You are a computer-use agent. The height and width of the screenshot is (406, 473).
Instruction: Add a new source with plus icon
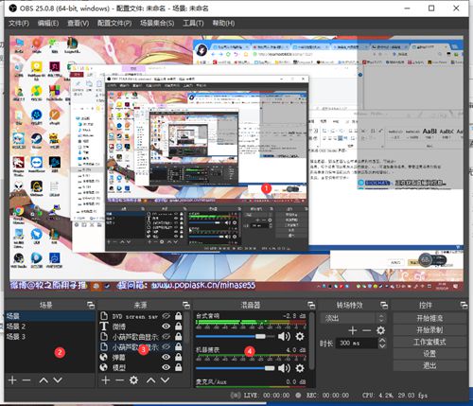(x=106, y=380)
